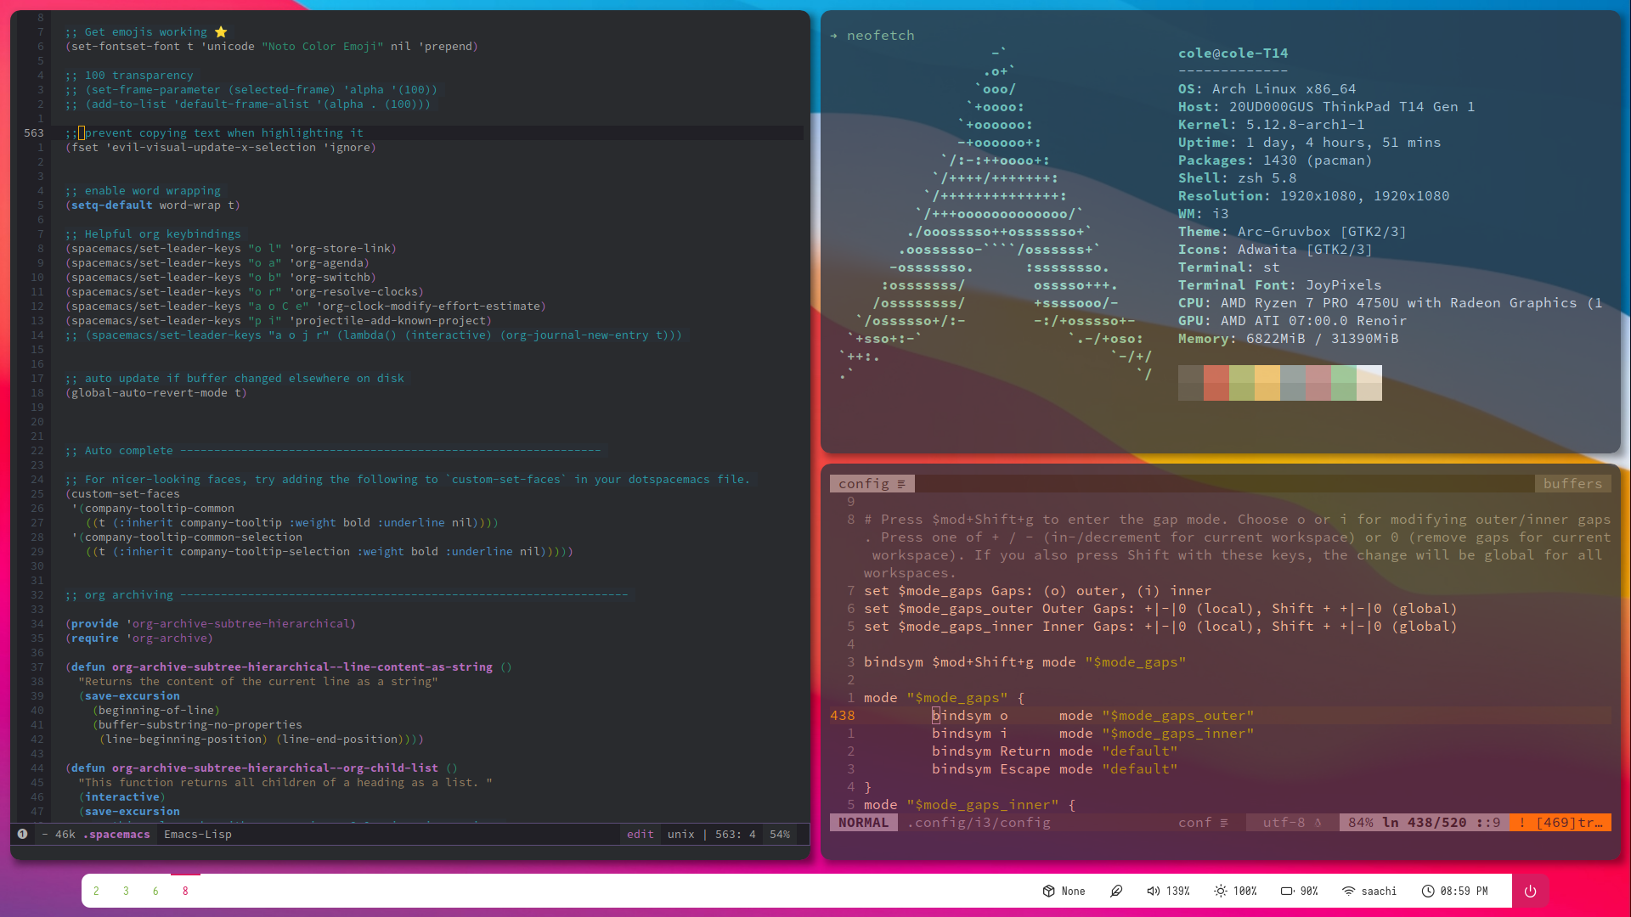
Task: Click the global-auto-revert-mode line in Emacs
Action: [156, 393]
